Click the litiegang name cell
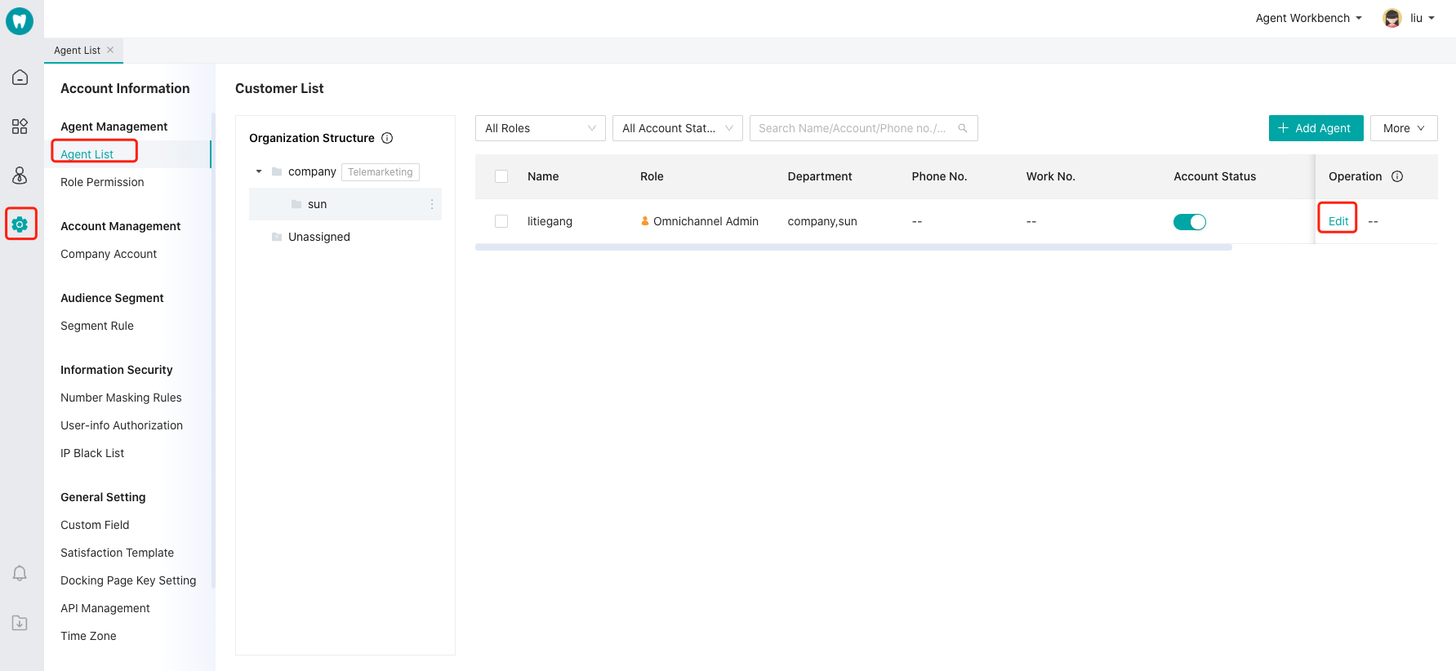Screen dimensions: 1456x671 point(550,221)
